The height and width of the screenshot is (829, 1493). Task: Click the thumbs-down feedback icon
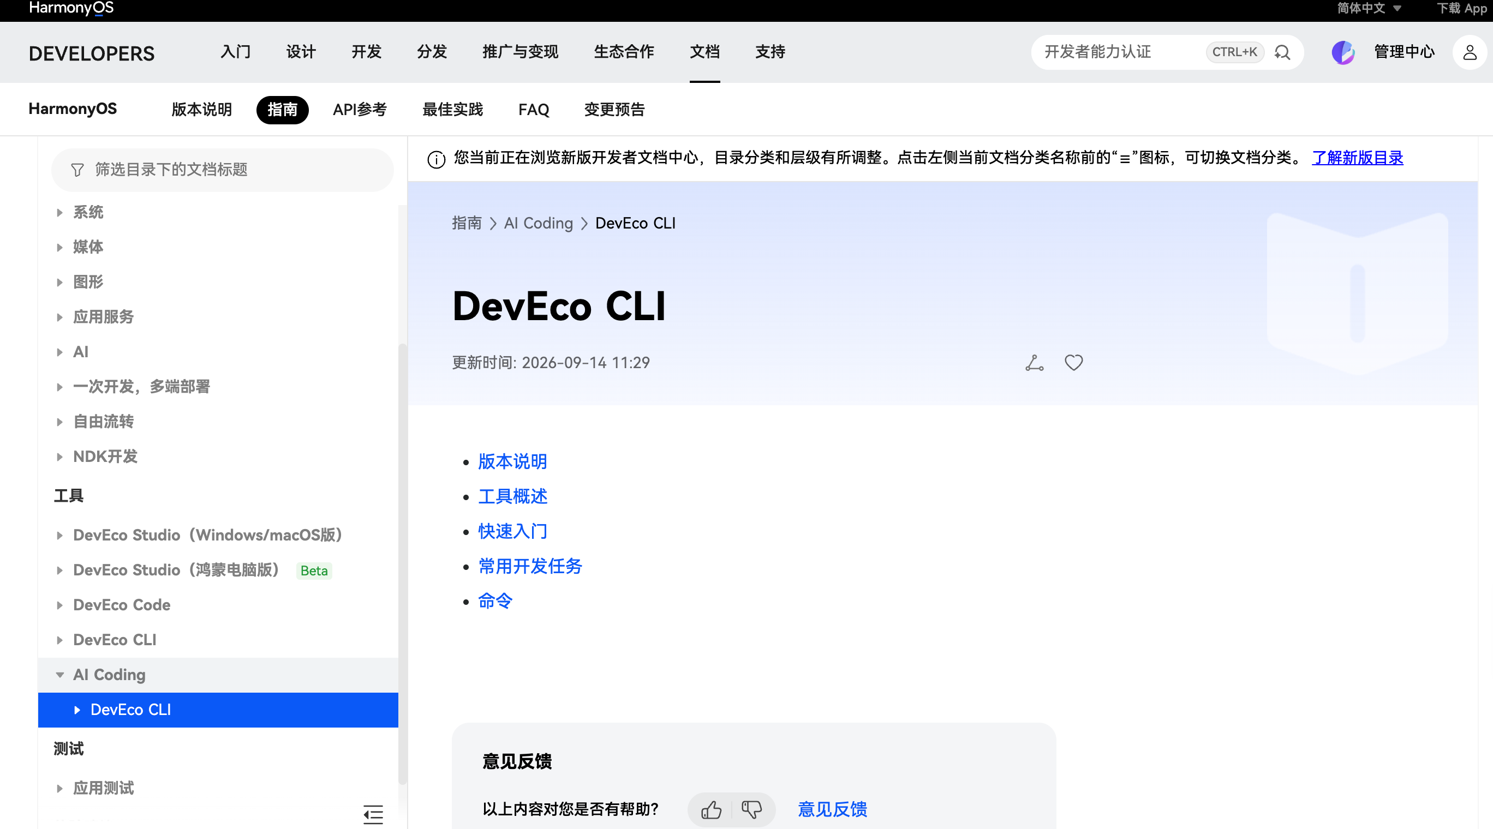751,809
